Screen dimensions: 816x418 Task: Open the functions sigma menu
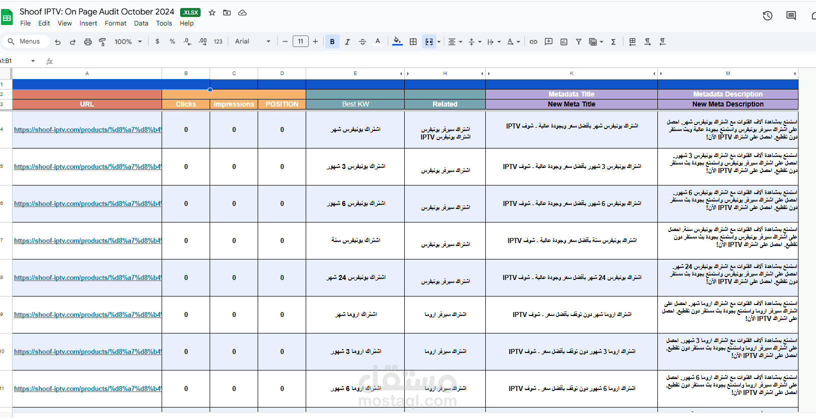point(613,42)
